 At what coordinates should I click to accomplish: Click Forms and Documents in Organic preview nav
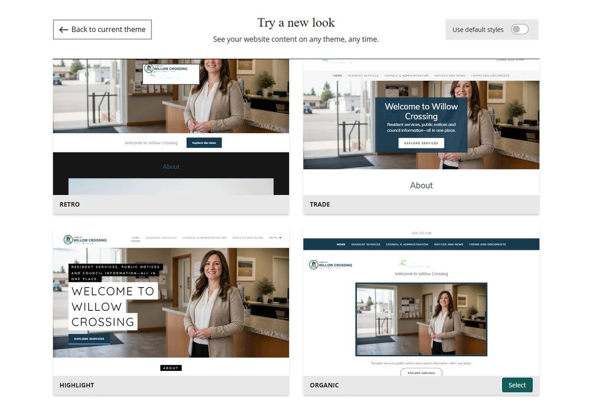[x=487, y=244]
